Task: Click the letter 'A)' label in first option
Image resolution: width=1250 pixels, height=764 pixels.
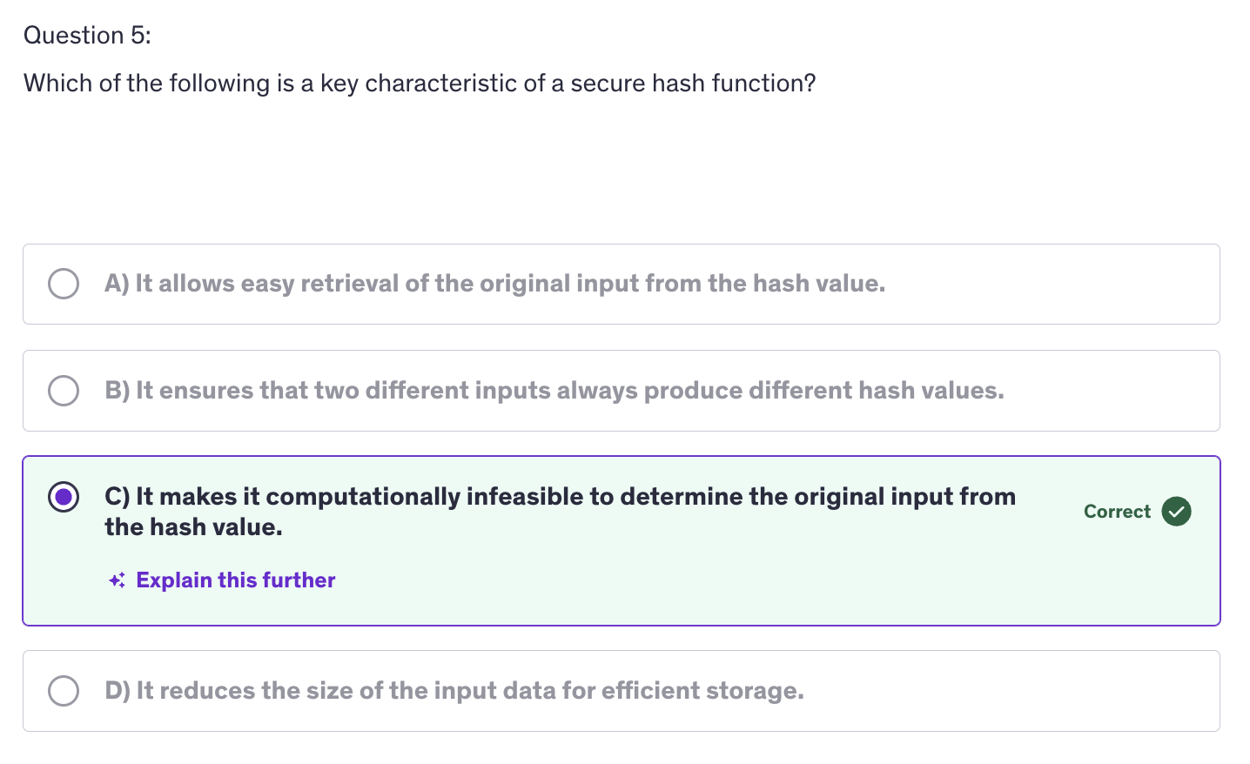Action: [x=117, y=284]
